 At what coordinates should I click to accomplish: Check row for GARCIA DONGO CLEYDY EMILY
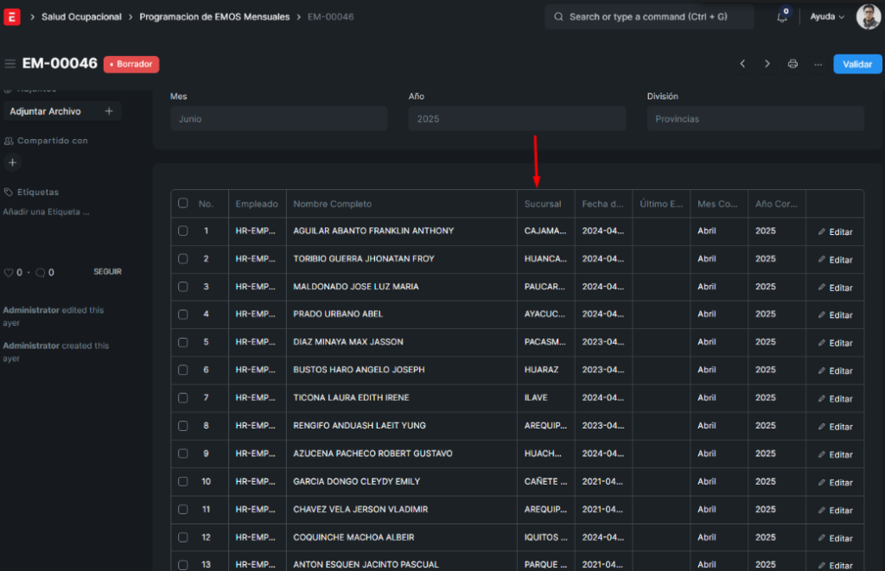(183, 481)
